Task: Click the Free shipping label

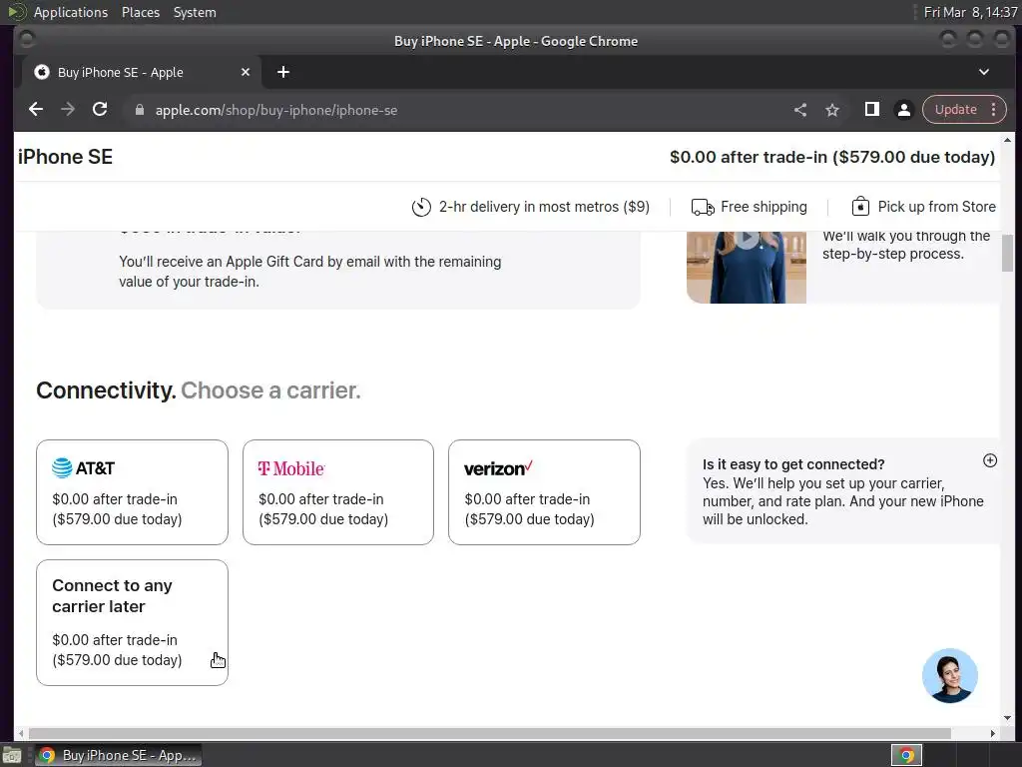Action: tap(764, 207)
